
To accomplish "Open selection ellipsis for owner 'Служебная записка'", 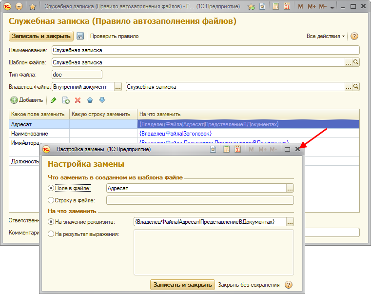I will click(x=348, y=87).
